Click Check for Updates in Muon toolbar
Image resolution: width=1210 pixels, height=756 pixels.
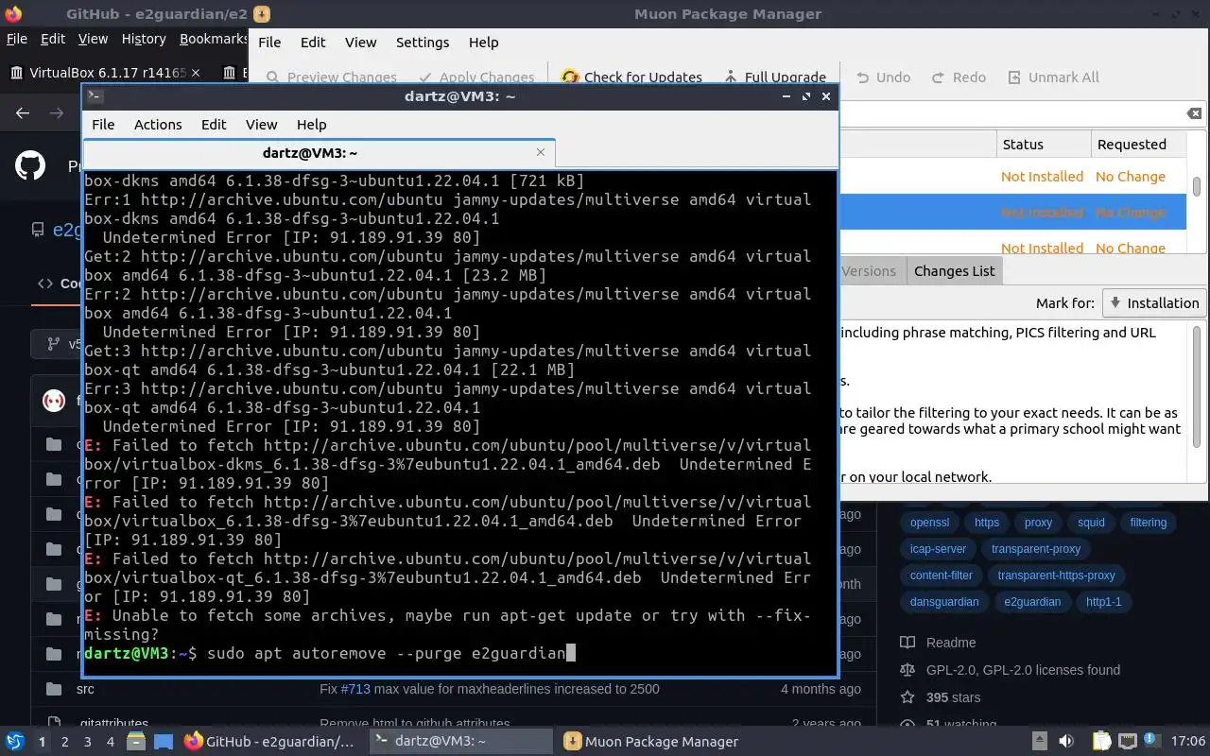631,77
